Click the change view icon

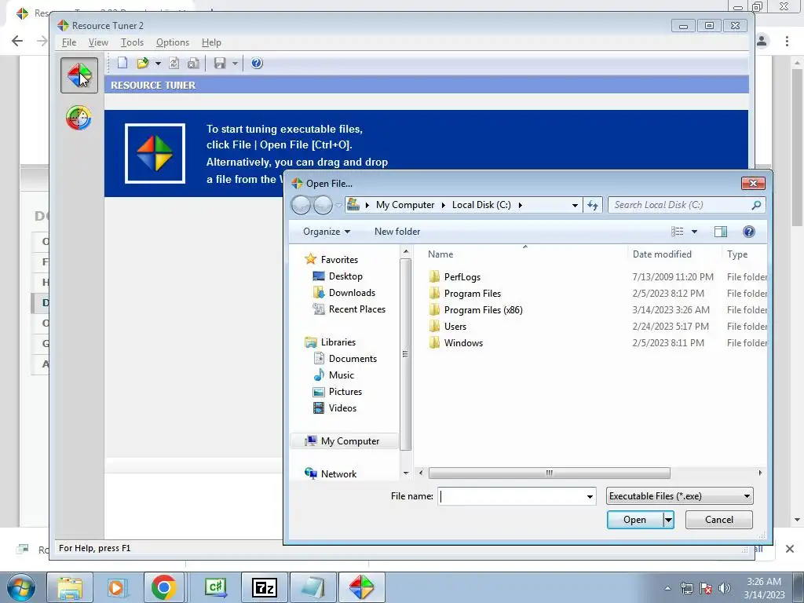(678, 232)
